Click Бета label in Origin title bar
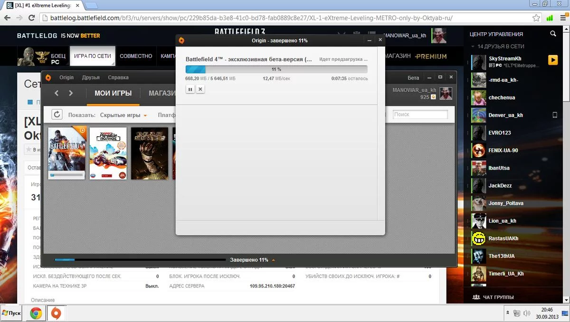 point(413,77)
